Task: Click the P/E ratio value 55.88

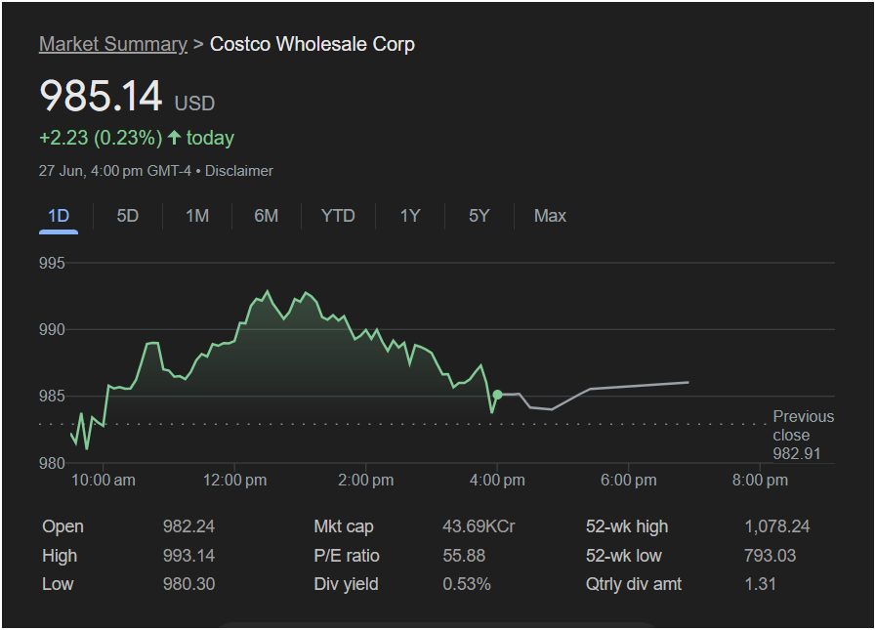Action: pos(464,556)
